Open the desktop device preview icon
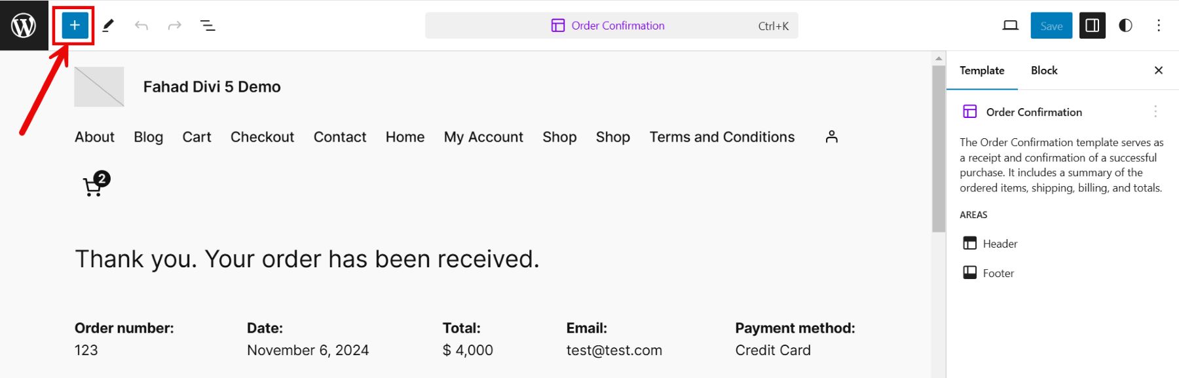Screen dimensions: 1179x378 1010,26
